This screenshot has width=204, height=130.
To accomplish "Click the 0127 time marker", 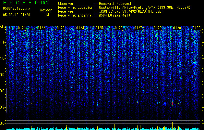I will click(138, 28).
